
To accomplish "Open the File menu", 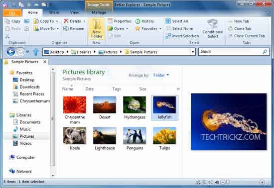I will click(12, 13).
